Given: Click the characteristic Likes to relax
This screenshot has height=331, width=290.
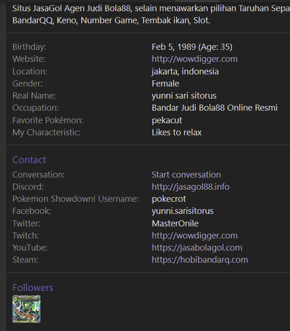Looking at the screenshot, I should click(177, 132).
